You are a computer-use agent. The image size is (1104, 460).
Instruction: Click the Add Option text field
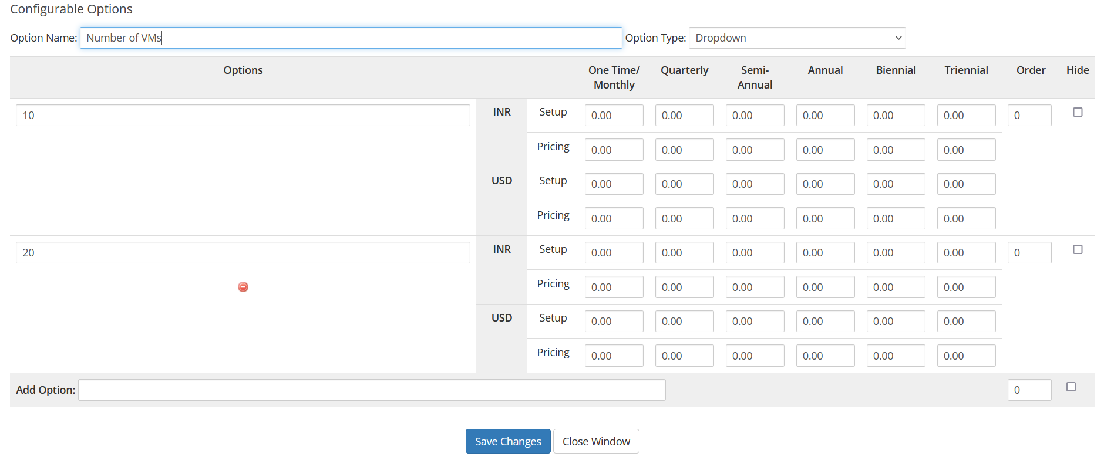[372, 390]
